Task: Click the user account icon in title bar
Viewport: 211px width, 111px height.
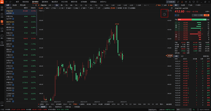Action: point(190,2)
